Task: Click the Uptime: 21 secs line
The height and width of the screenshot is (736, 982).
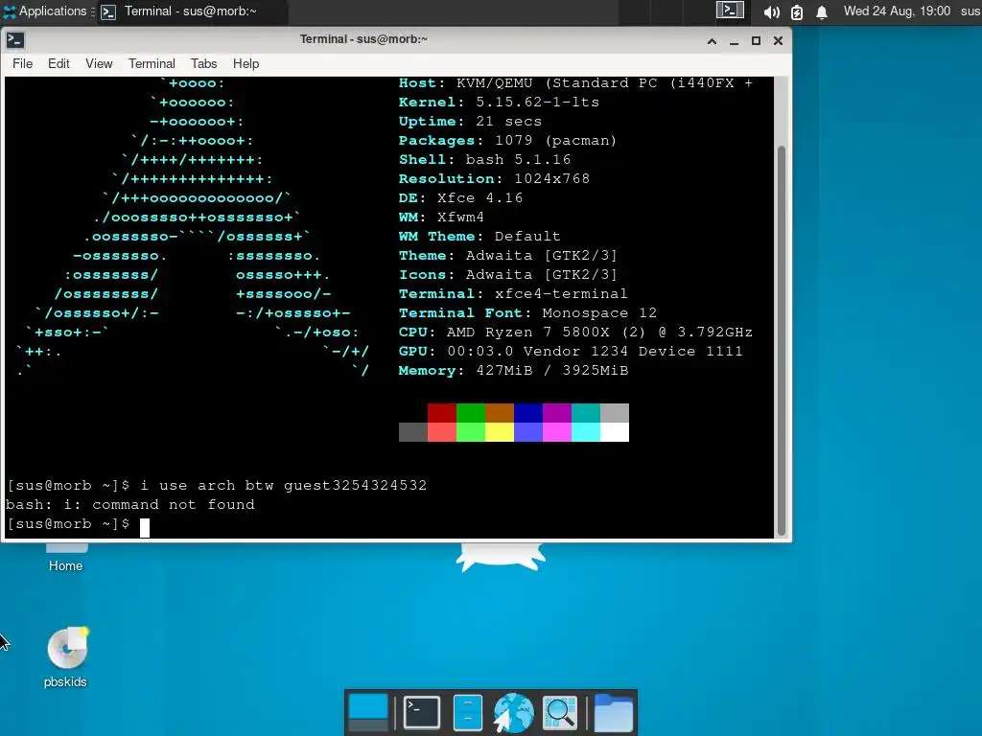Action: (x=470, y=122)
